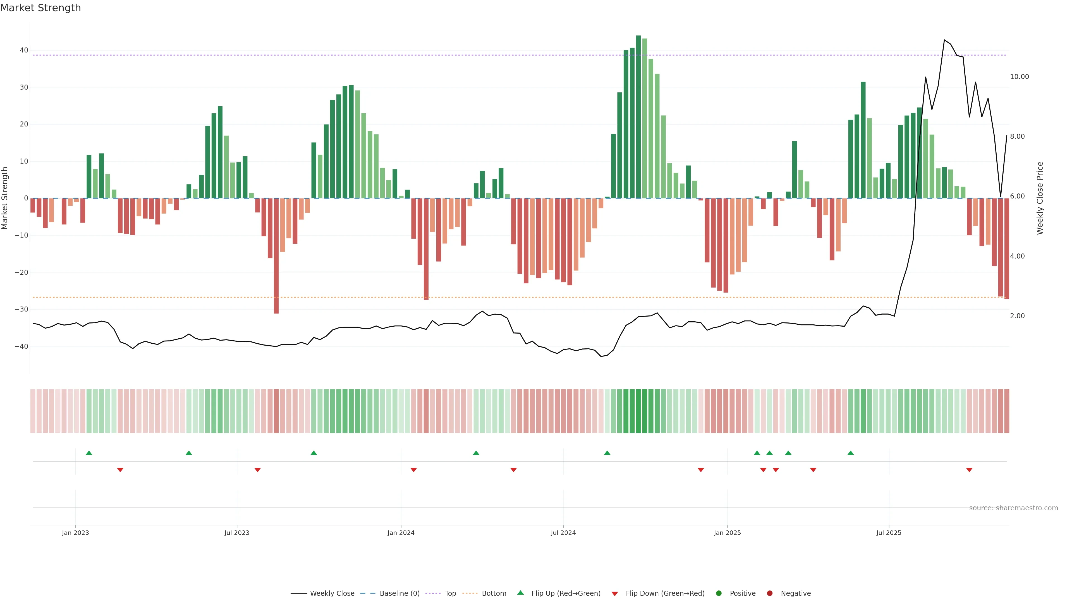Click the deepest red bar below -30

(276, 256)
